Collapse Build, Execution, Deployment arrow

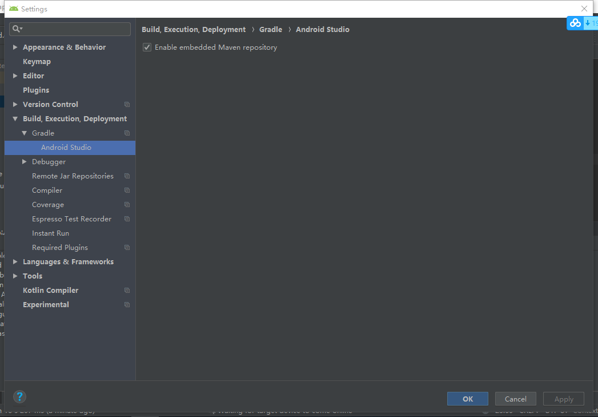coord(15,119)
